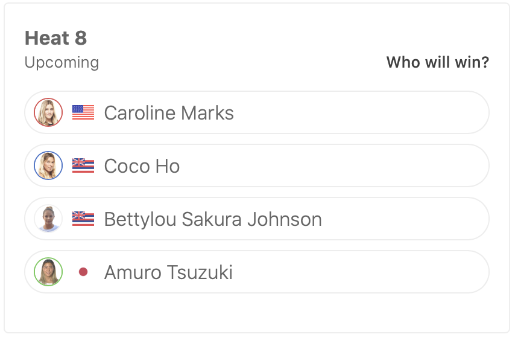Viewport: 515px width, 337px height.
Task: Click the "Who will win?" prompt
Action: [x=437, y=62]
